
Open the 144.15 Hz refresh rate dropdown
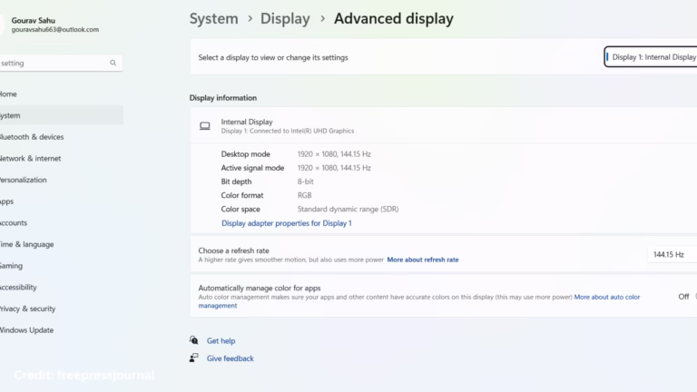coord(672,254)
